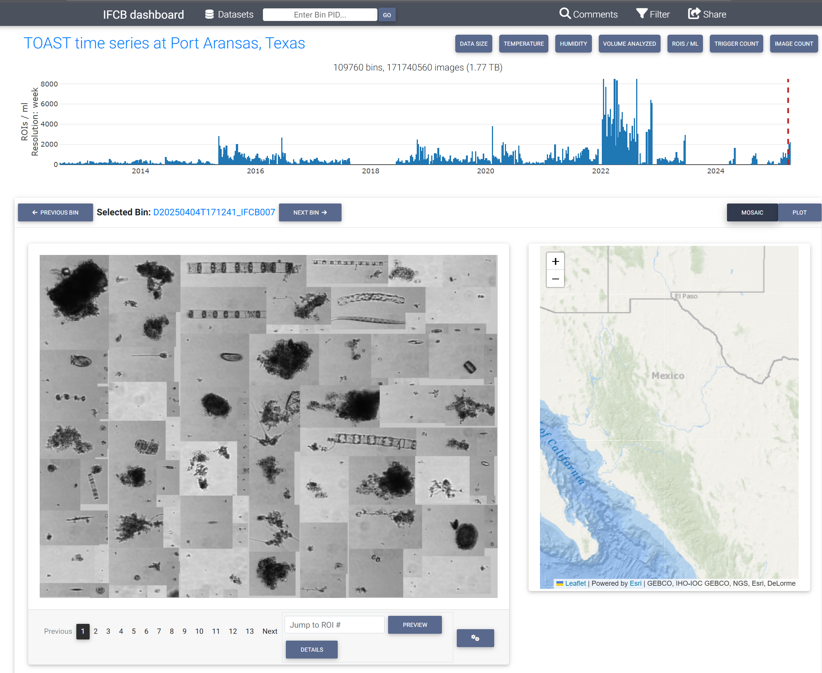Zoom out on the map
This screenshot has width=822, height=673.
coord(555,279)
